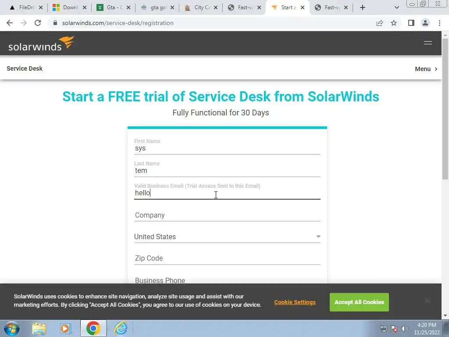Click the Company field
The width and height of the screenshot is (449, 337).
227,215
